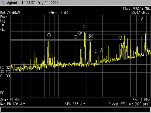Click the Stop 1 GHz frequency text

[x=141, y=100]
